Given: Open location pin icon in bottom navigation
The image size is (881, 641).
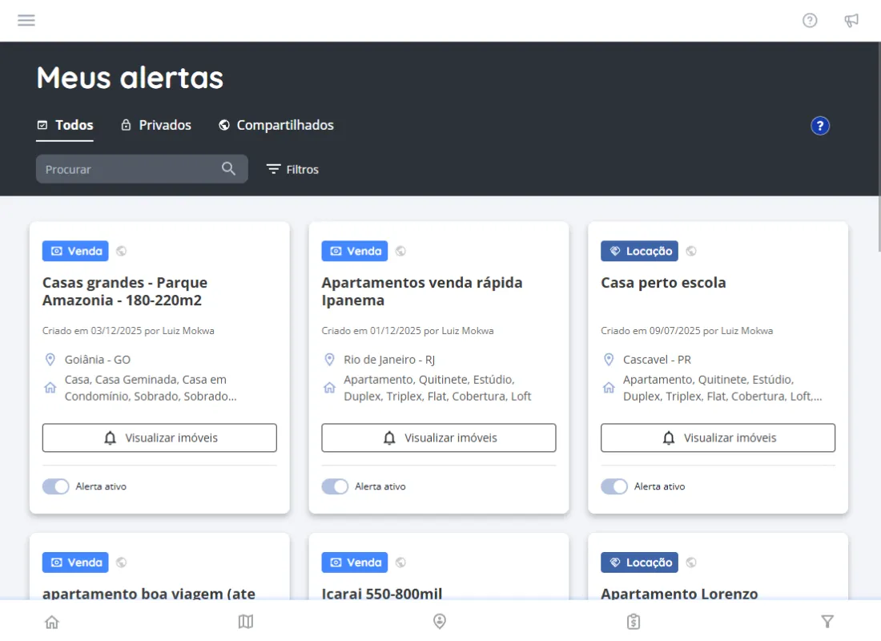Looking at the screenshot, I should point(440,621).
